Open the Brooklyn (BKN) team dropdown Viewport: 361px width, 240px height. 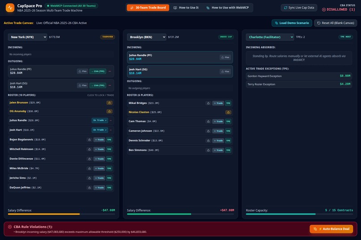pyautogui.click(x=146, y=37)
